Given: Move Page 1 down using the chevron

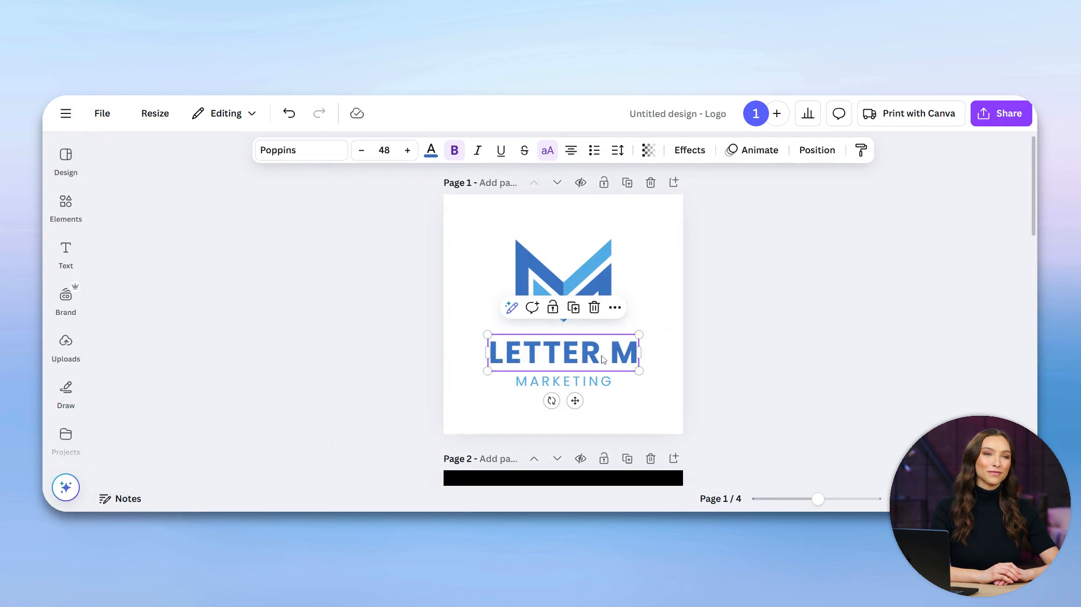Looking at the screenshot, I should tap(557, 182).
